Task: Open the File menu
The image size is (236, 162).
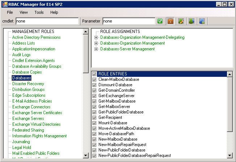Action: pos(10,12)
